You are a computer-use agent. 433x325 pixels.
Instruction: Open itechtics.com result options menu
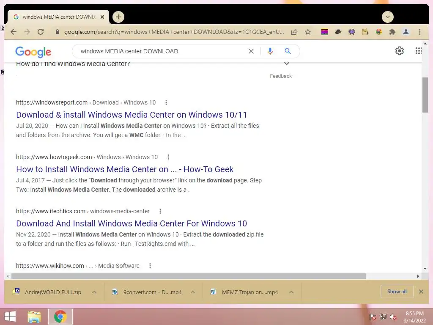tap(160, 211)
